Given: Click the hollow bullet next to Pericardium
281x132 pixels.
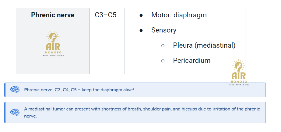Looking at the screenshot, I should [163, 61].
